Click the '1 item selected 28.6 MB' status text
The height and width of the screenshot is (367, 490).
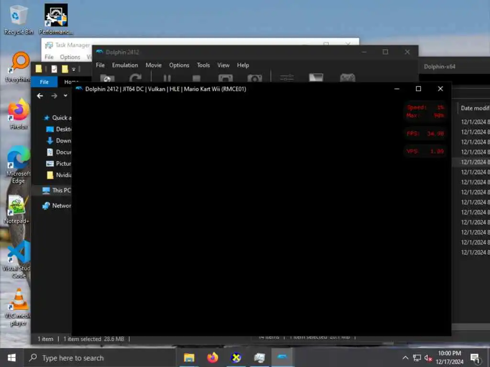click(x=94, y=339)
